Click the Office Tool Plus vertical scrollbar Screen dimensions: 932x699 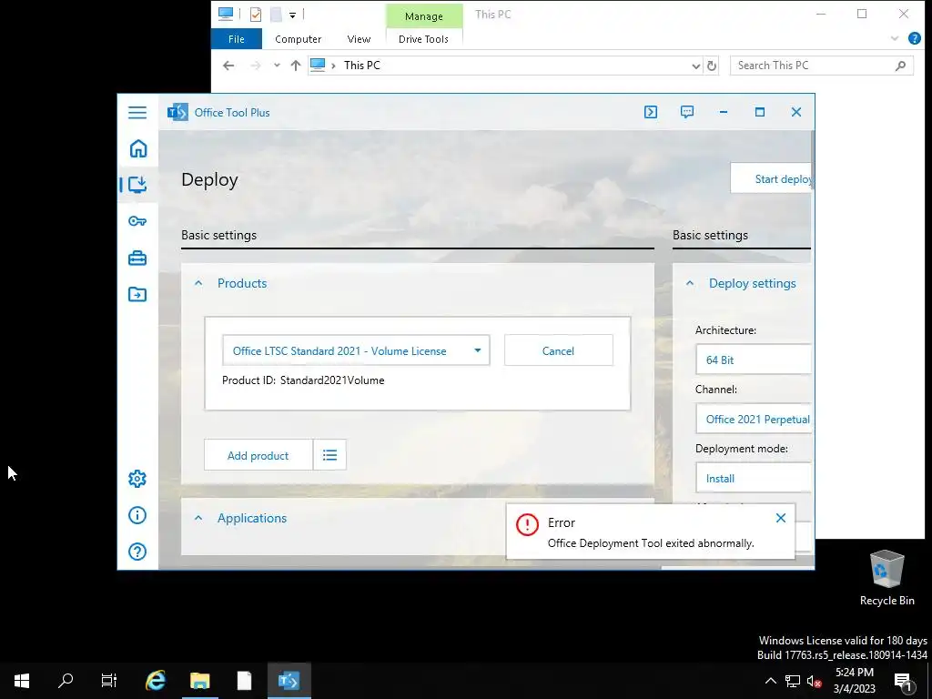[812, 160]
